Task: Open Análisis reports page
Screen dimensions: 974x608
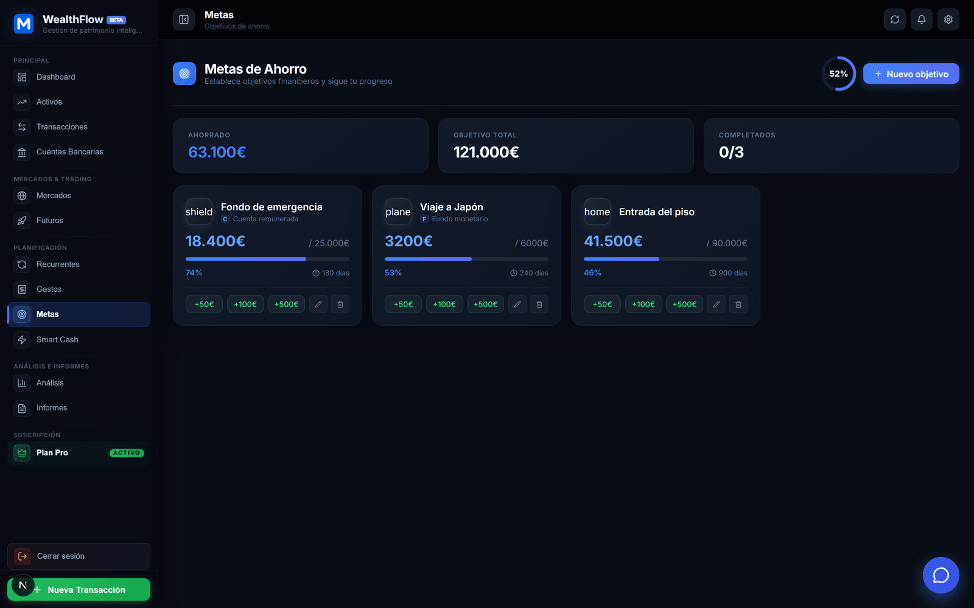Action: click(x=79, y=383)
